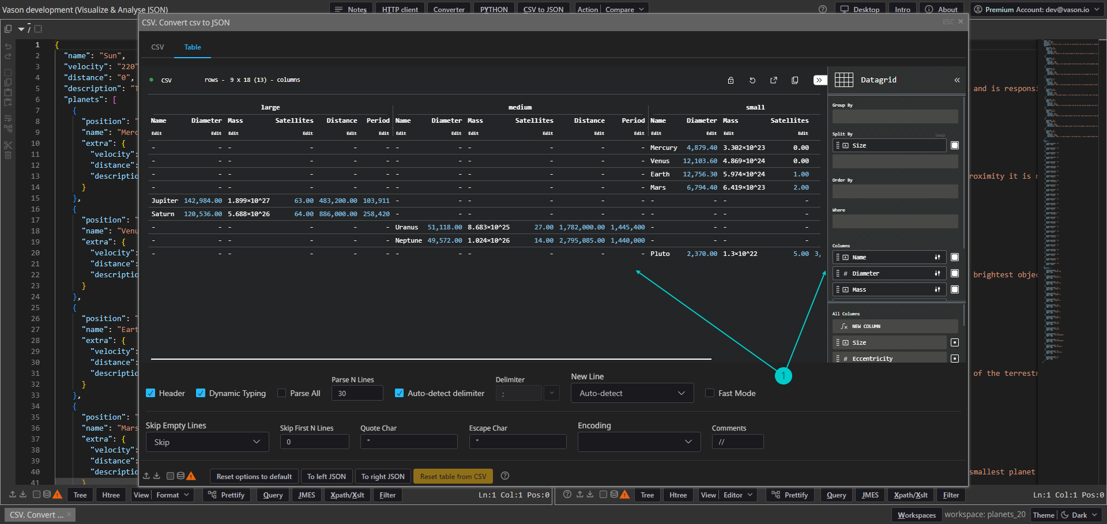This screenshot has height=524, width=1107.
Task: Open the CSV to JSON menu
Action: pyautogui.click(x=544, y=9)
